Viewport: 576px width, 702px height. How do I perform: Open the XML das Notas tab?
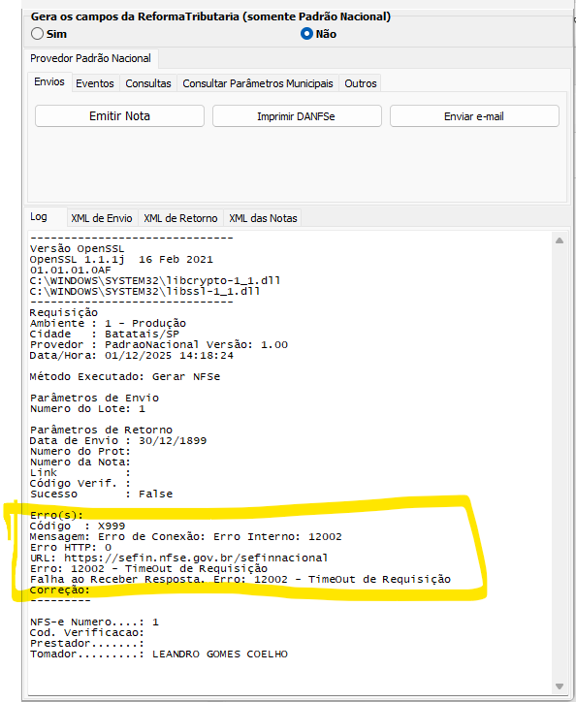pyautogui.click(x=264, y=218)
